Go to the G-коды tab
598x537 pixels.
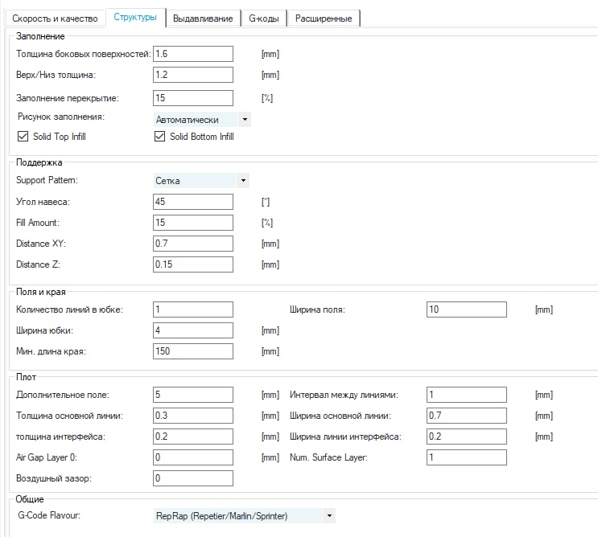[x=264, y=18]
